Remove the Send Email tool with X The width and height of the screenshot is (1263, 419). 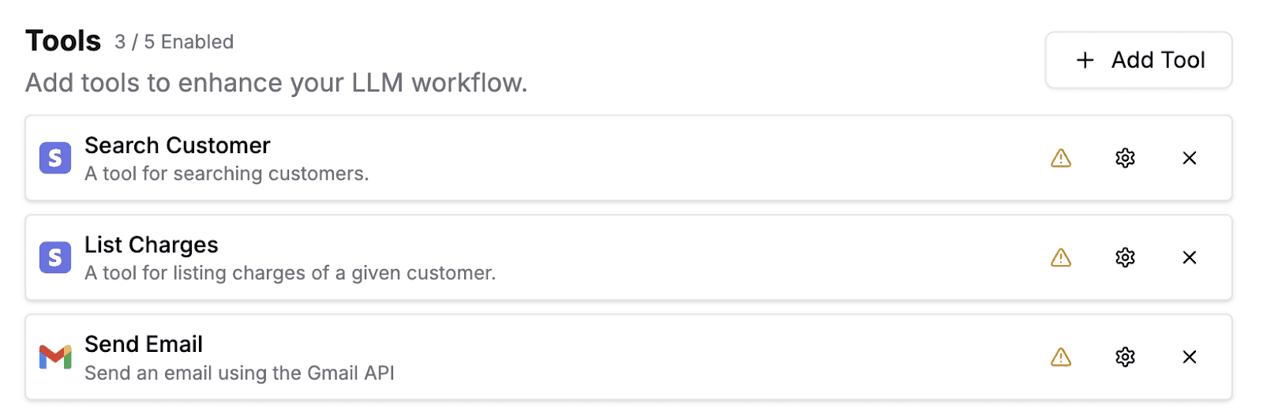1190,357
